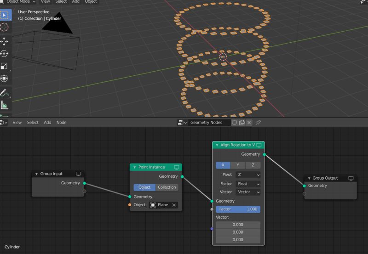Activate the Scale tool

click(4, 66)
